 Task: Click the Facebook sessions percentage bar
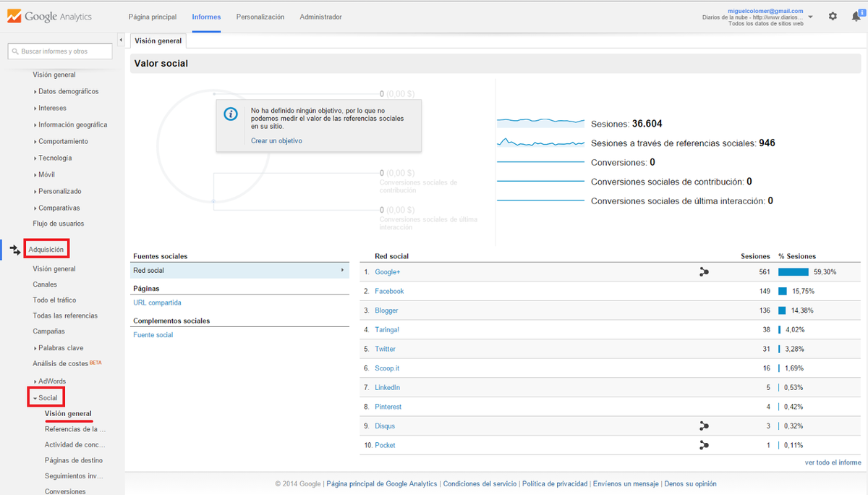click(x=783, y=292)
